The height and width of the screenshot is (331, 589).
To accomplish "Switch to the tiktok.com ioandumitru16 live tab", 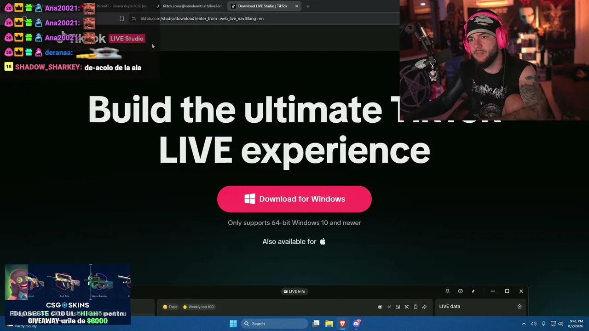I will coord(189,6).
